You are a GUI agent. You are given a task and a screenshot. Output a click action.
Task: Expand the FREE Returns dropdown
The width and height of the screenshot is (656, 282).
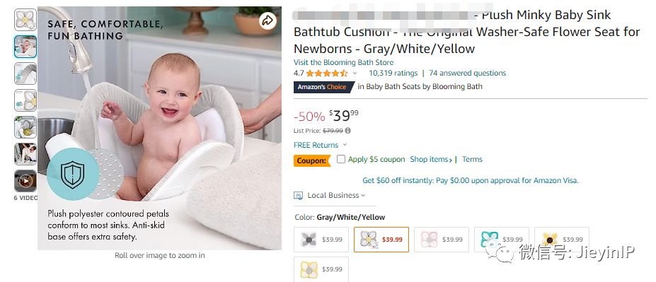click(x=345, y=145)
